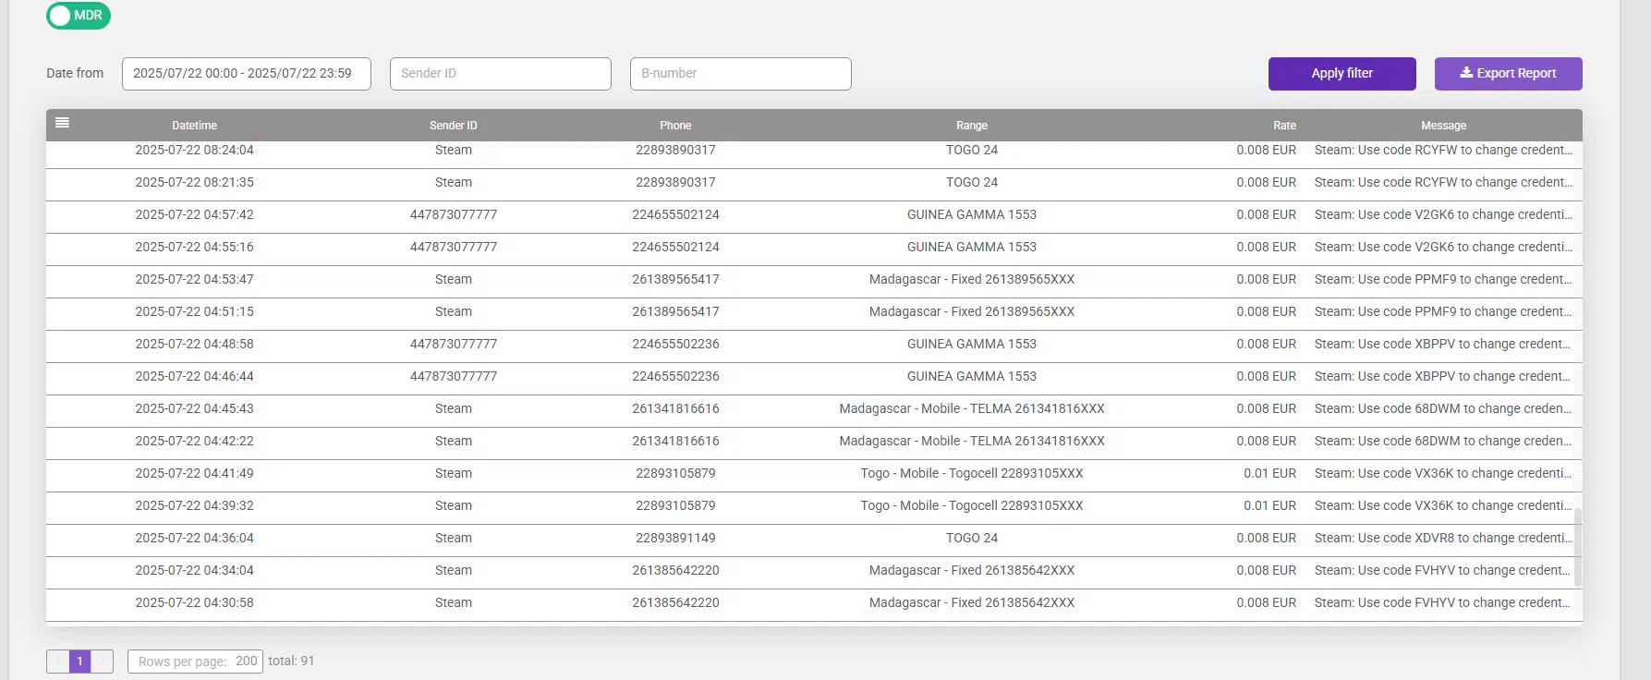Image resolution: width=1651 pixels, height=680 pixels.
Task: Select the 2025-07-22 04:48:58 row's phone 224655502236
Action: point(675,344)
